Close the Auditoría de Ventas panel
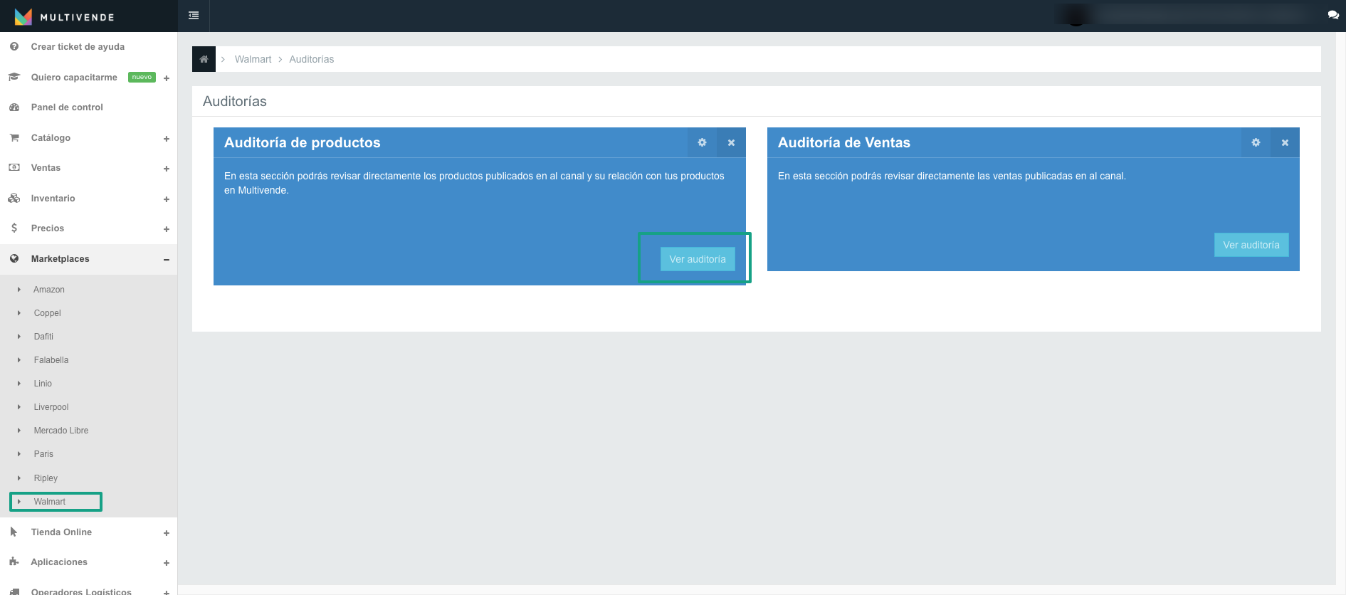Screen dimensions: 1346x595 1285,142
